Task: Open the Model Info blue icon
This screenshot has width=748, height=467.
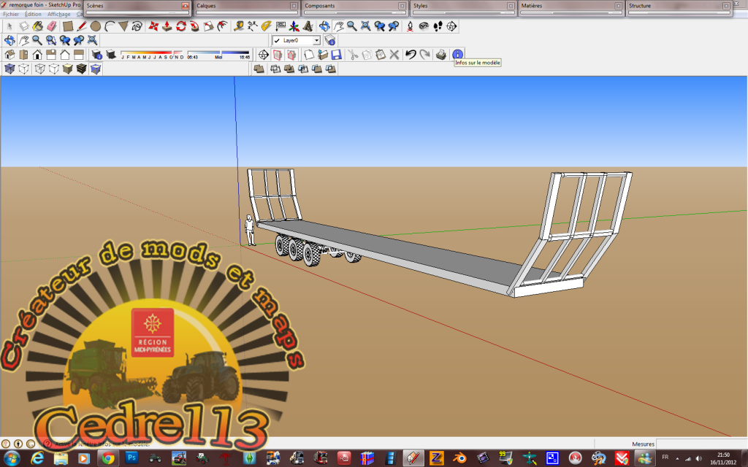Action: pos(457,54)
